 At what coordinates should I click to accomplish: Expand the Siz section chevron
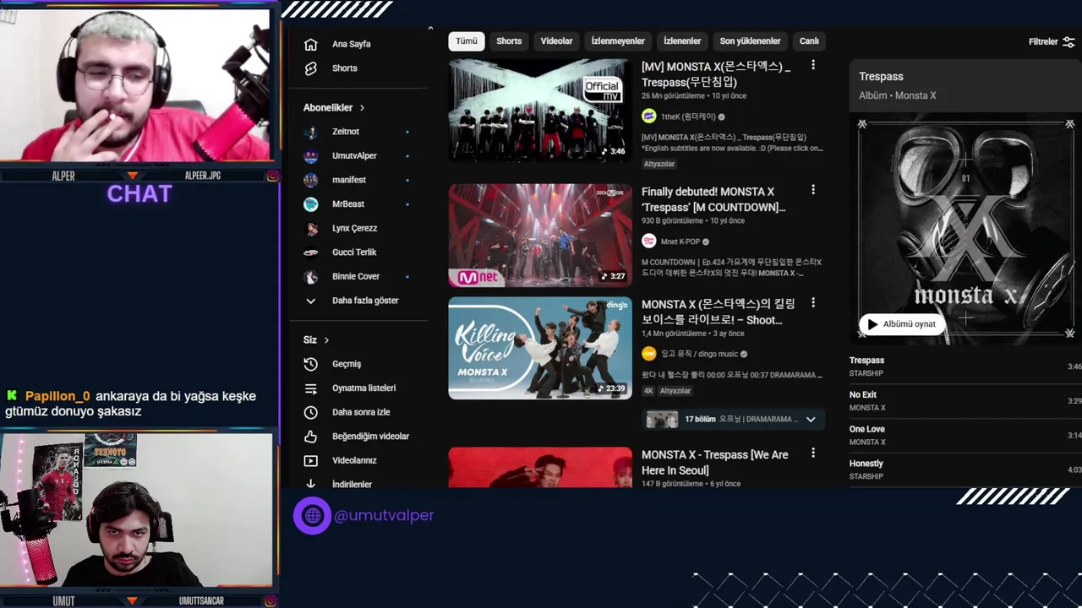[326, 340]
